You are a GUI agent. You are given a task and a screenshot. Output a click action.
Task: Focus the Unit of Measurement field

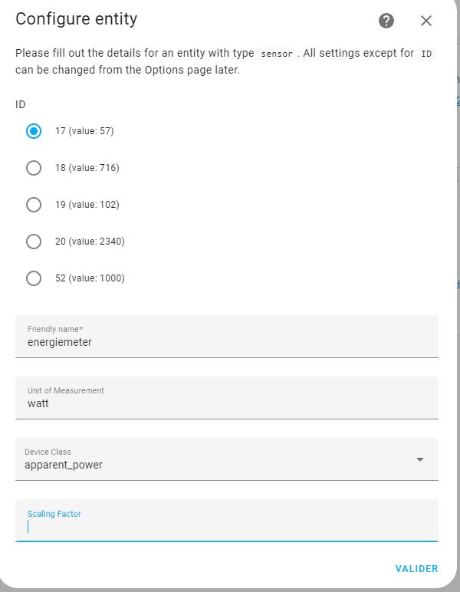(227, 398)
